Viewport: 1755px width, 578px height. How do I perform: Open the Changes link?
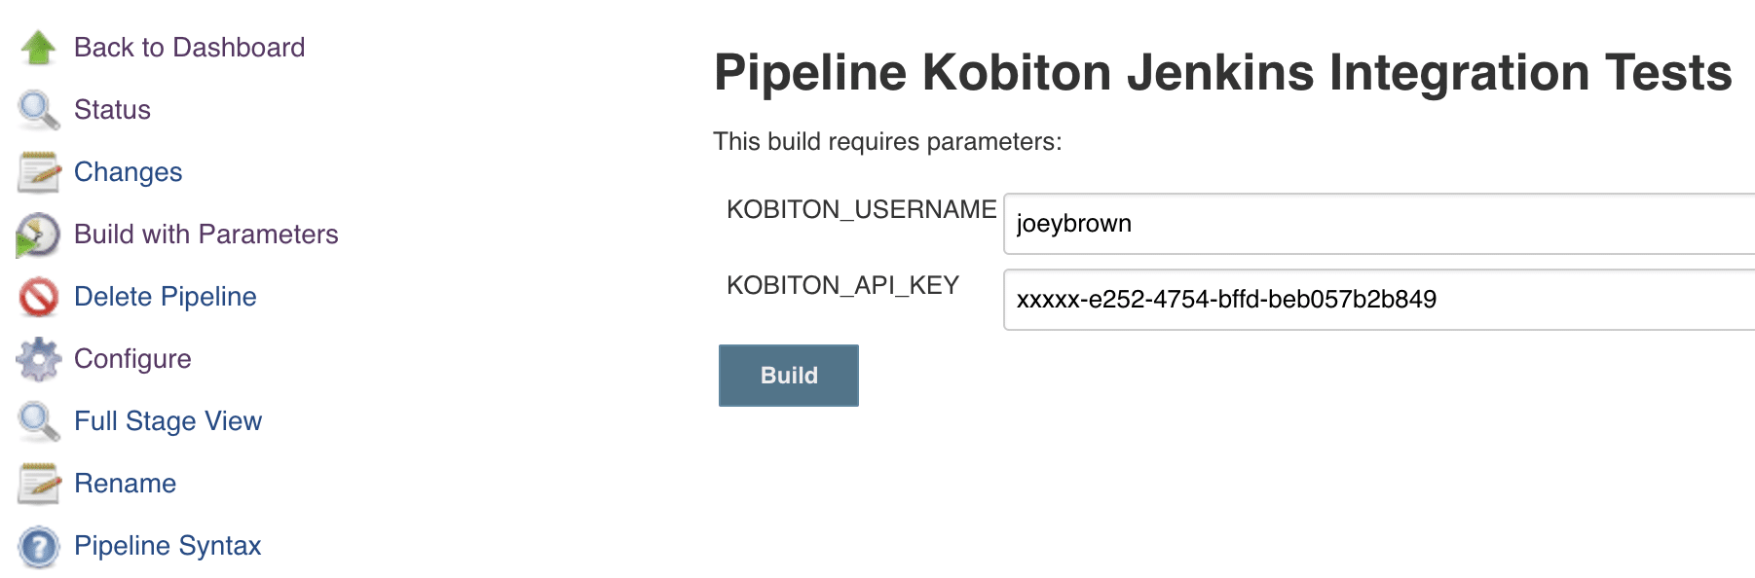[128, 172]
